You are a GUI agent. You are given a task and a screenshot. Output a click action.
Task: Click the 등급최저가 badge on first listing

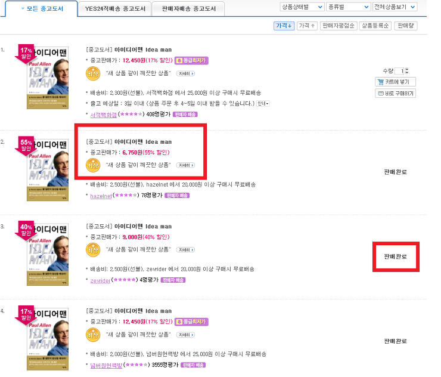[191, 60]
